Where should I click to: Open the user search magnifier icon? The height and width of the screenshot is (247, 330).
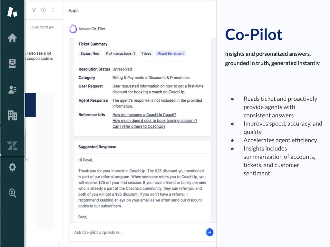click(x=12, y=193)
